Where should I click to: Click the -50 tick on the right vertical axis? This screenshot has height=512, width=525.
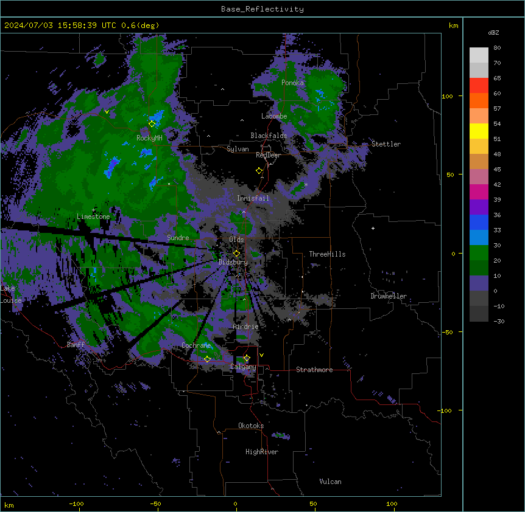tap(447, 332)
